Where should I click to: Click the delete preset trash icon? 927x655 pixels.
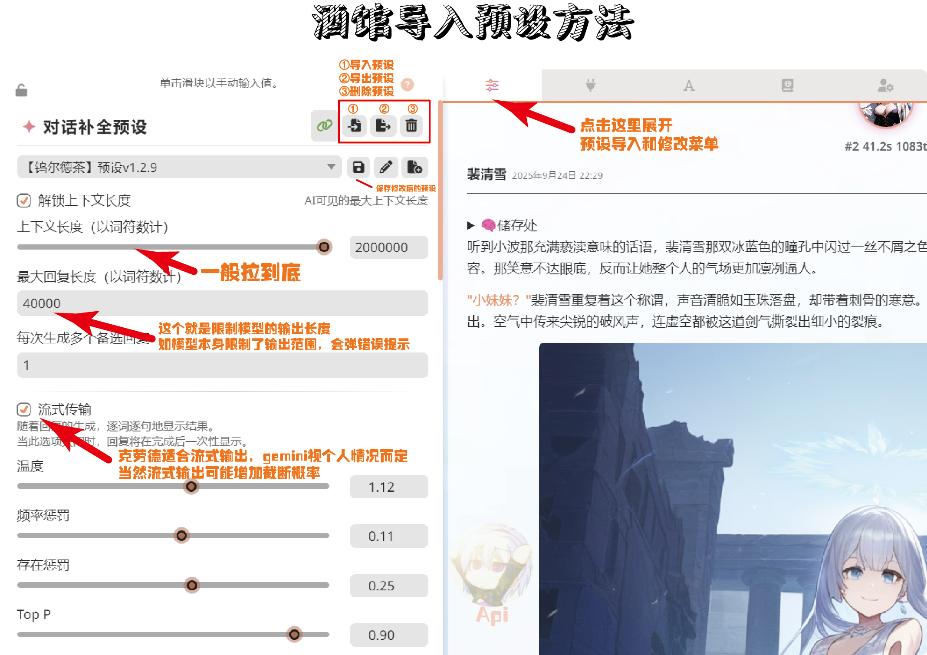[x=411, y=126]
